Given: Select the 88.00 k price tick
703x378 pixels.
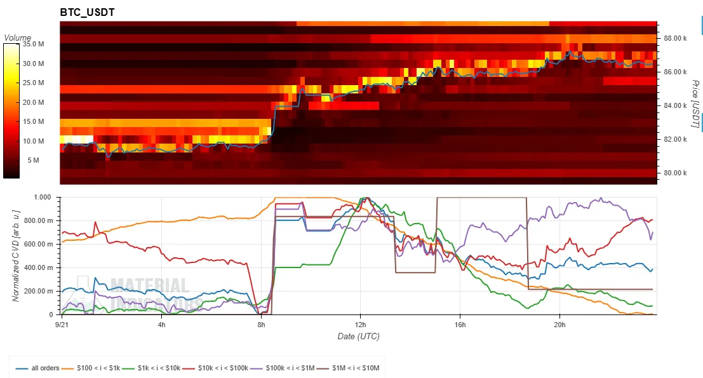Looking at the screenshot, I should [675, 38].
